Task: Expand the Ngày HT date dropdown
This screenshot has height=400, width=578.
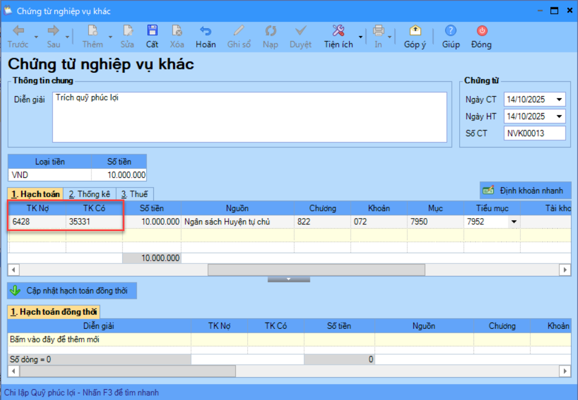Action: [x=559, y=117]
